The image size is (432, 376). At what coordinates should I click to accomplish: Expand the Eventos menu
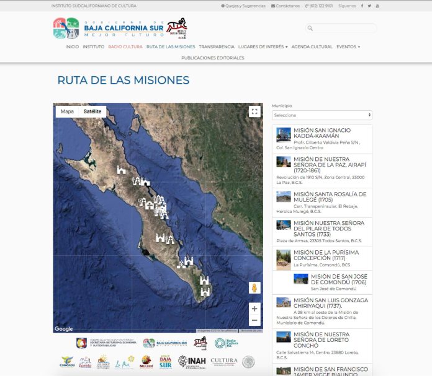pos(348,46)
